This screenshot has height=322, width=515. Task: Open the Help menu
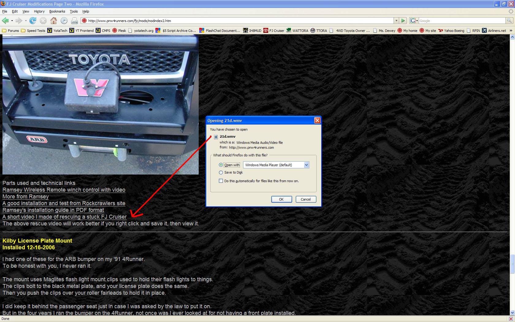click(86, 11)
